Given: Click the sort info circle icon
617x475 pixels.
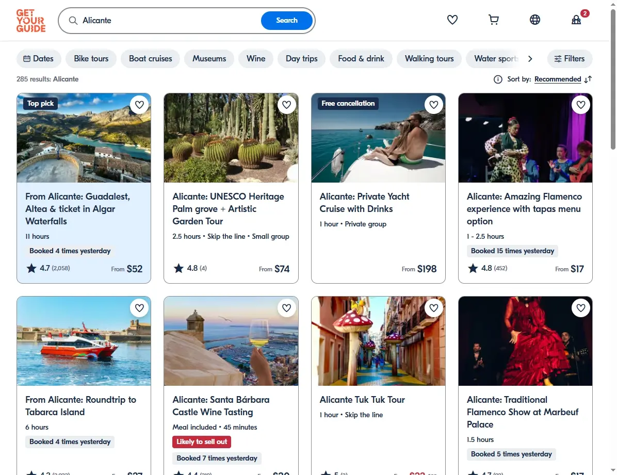Looking at the screenshot, I should click(x=498, y=79).
